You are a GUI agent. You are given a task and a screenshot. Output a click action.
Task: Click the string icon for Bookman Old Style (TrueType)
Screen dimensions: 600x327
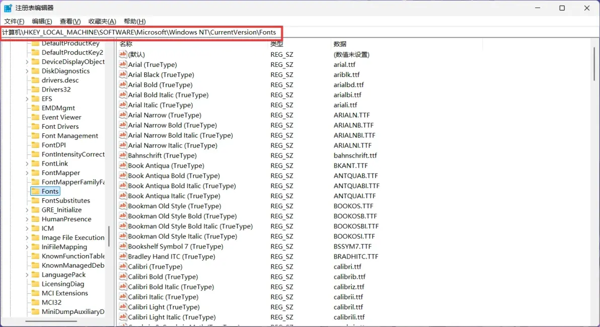pos(123,206)
